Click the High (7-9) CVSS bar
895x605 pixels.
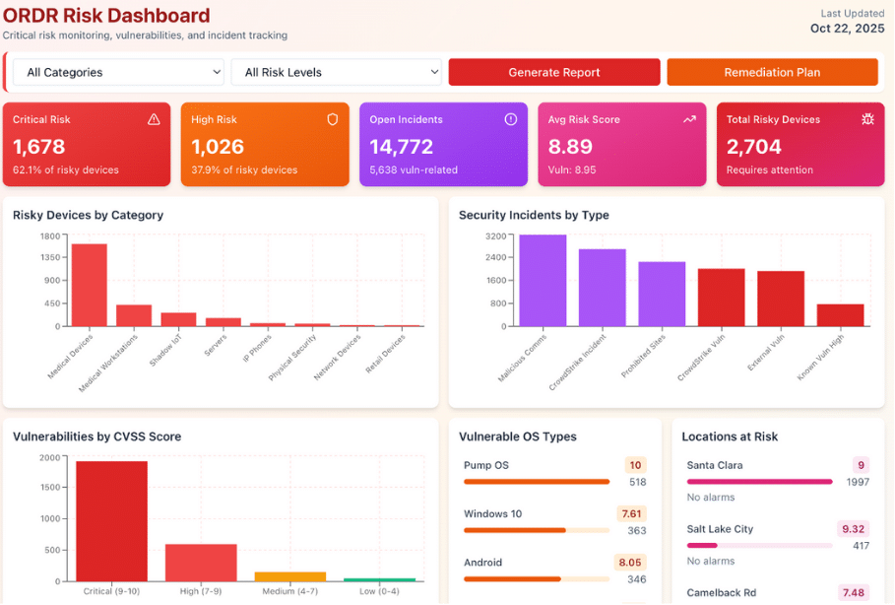(200, 562)
